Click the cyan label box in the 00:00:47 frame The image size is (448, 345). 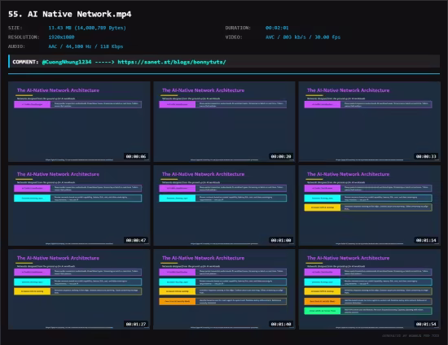pyautogui.click(x=33, y=198)
